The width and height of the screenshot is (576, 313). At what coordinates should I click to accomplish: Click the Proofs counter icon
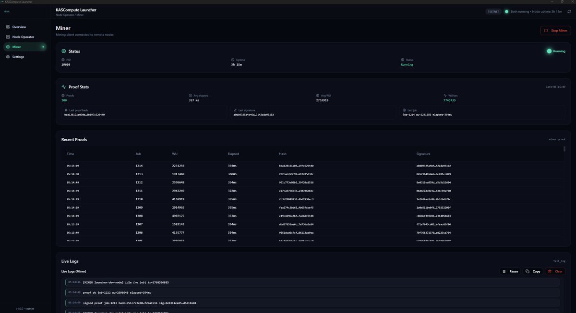point(63,96)
